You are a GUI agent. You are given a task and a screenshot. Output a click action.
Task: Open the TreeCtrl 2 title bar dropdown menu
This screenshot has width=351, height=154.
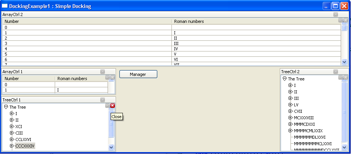(x=336, y=72)
